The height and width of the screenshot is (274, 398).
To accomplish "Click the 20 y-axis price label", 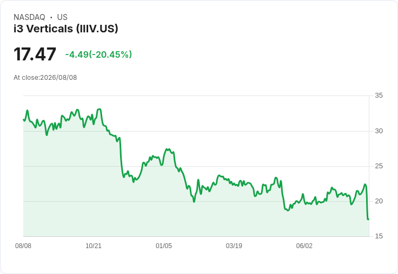I will (379, 201).
